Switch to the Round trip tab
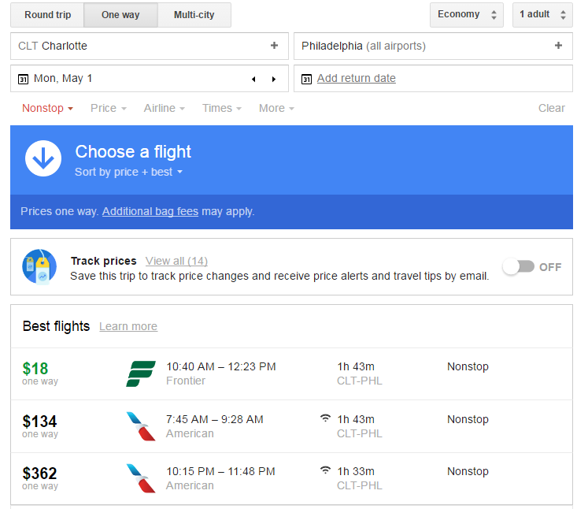 coord(47,15)
